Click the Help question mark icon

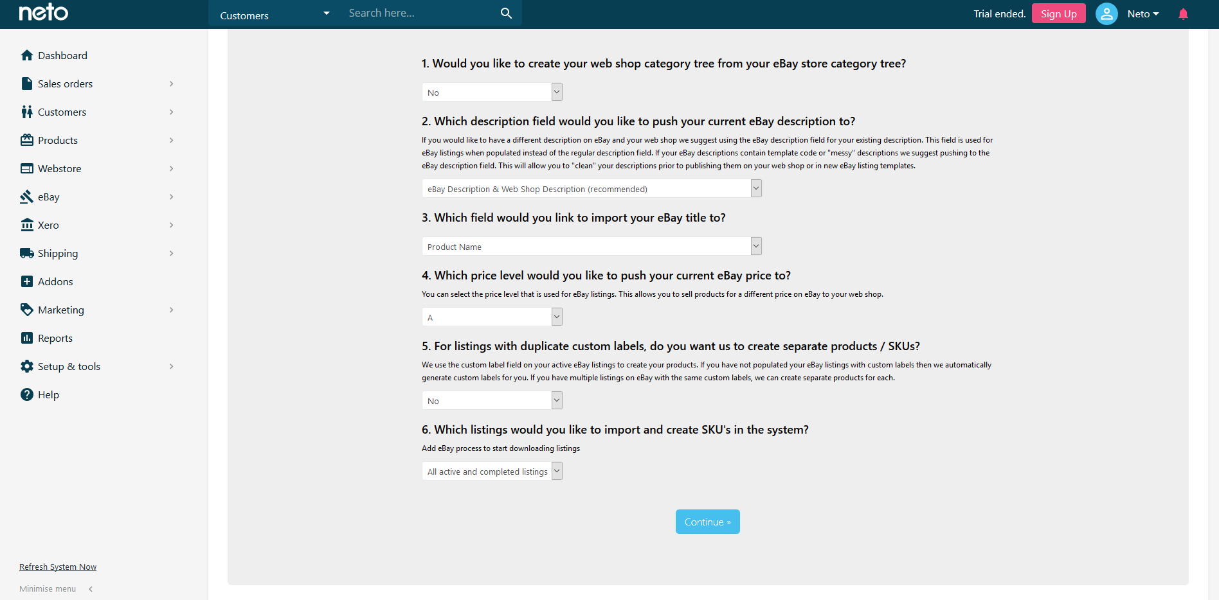tap(27, 394)
